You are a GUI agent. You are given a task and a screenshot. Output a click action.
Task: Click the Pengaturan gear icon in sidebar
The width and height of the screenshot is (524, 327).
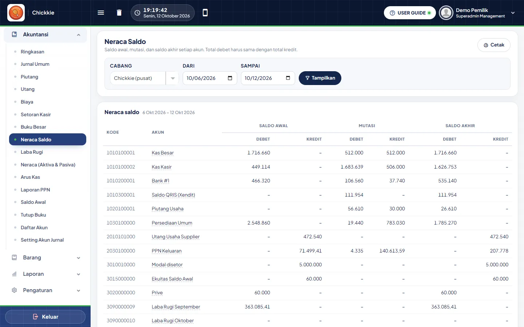[15, 290]
